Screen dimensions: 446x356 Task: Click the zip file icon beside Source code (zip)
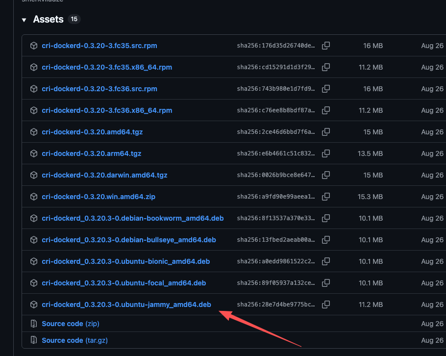pos(34,324)
